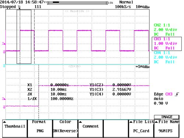The width and height of the screenshot is (184, 138).
Task: Click the zoom window ground marker
Action: (4, 107)
